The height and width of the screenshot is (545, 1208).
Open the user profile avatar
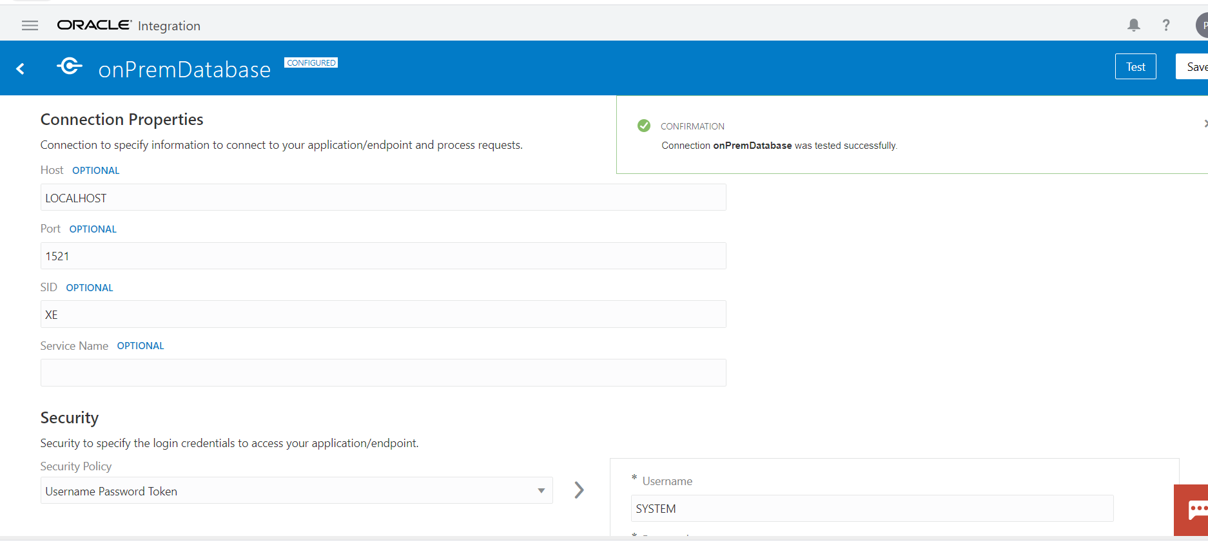pos(1202,26)
